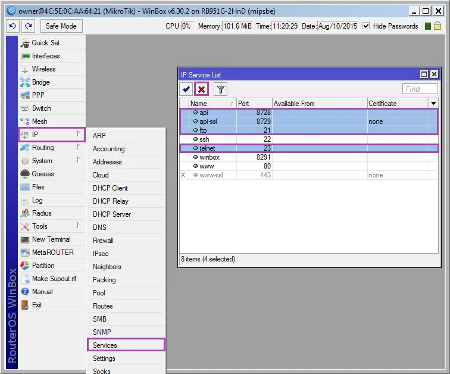Select ARP in IP submenu

(x=126, y=135)
